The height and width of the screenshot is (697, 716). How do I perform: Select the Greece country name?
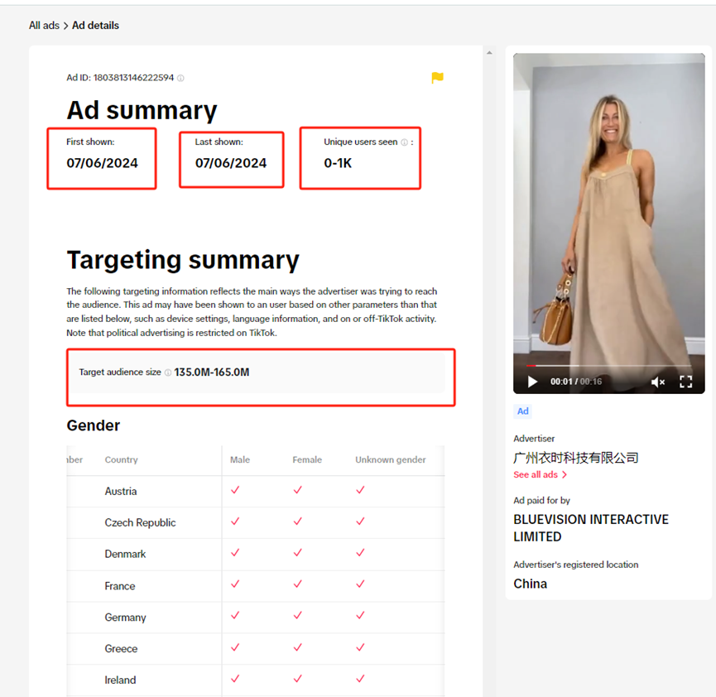[121, 649]
